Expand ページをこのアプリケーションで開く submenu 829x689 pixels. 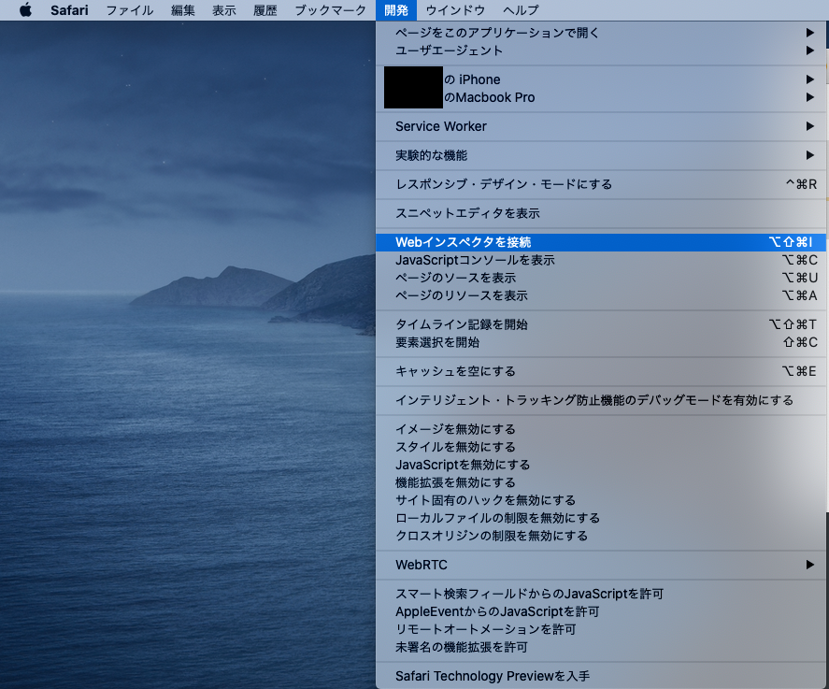601,33
